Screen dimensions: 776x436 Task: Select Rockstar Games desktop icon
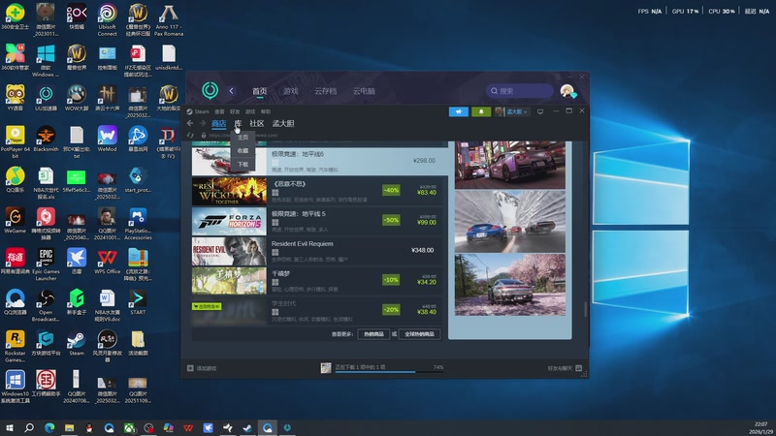(15, 346)
